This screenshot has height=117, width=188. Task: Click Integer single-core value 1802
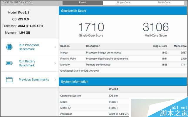(x=164, y=53)
